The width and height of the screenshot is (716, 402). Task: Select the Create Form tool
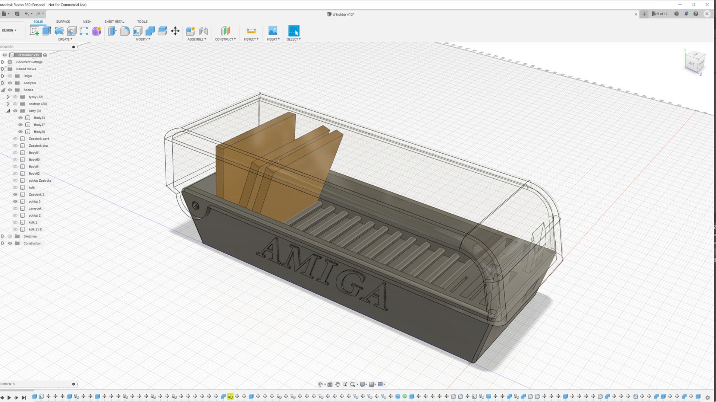tap(97, 31)
